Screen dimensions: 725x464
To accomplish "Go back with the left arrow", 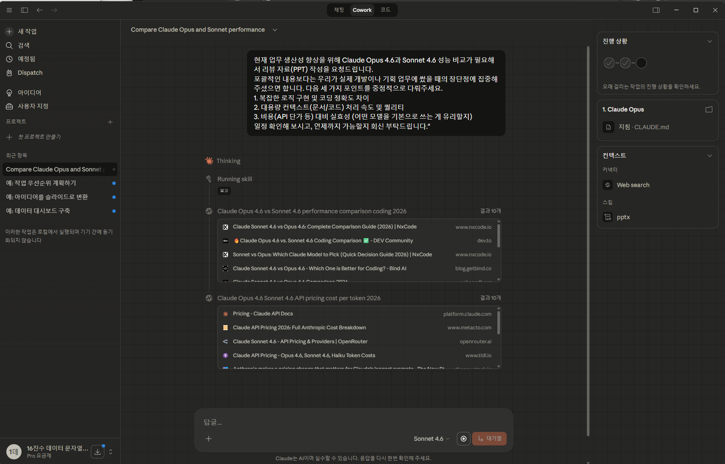I will coord(40,10).
